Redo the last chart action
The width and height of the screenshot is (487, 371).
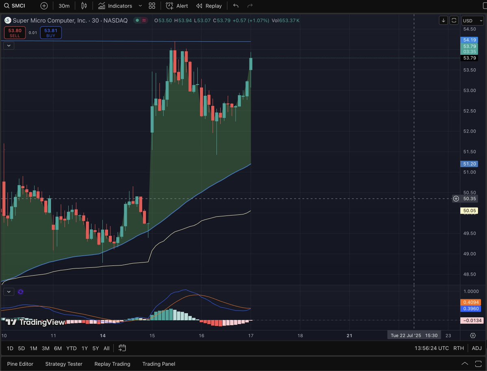point(250,6)
